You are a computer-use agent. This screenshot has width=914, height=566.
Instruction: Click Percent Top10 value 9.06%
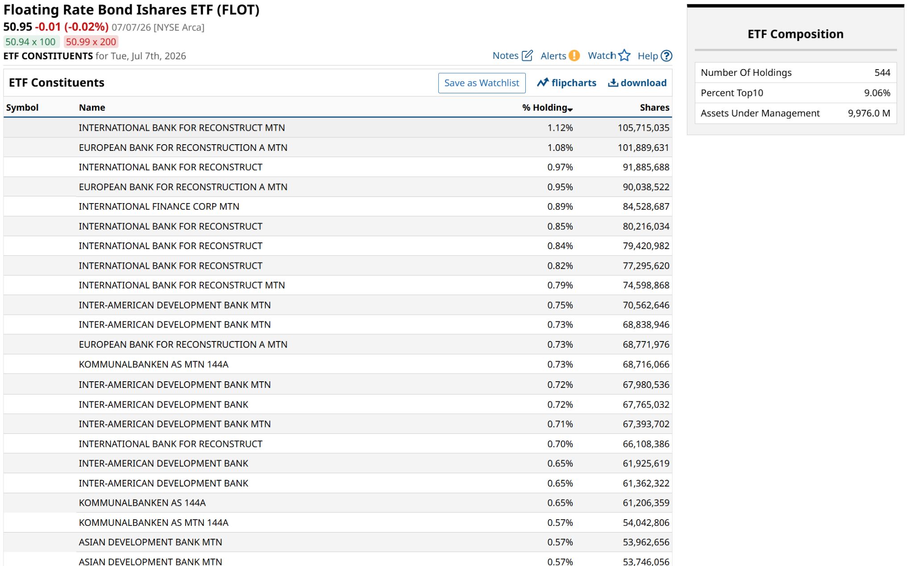877,93
